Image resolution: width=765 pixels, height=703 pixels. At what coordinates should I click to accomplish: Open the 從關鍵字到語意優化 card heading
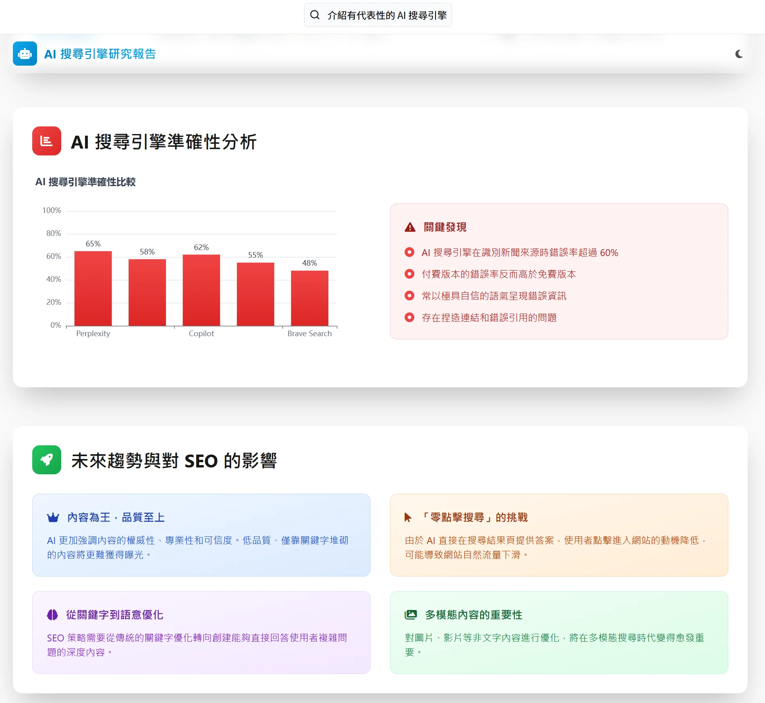(115, 615)
